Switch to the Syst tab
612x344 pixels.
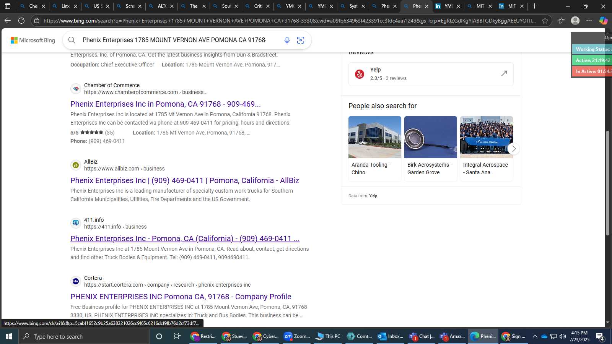(353, 6)
